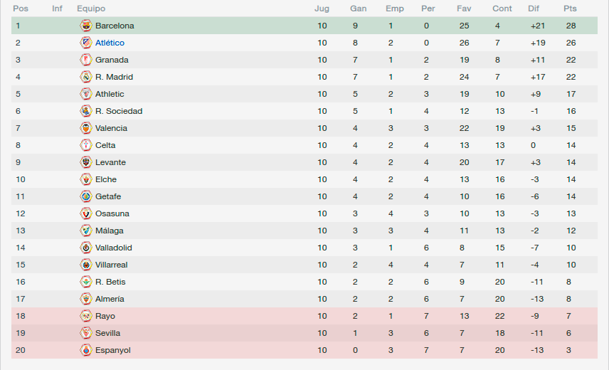Click the Espanyol club crest icon
609x370 pixels.
tap(86, 350)
